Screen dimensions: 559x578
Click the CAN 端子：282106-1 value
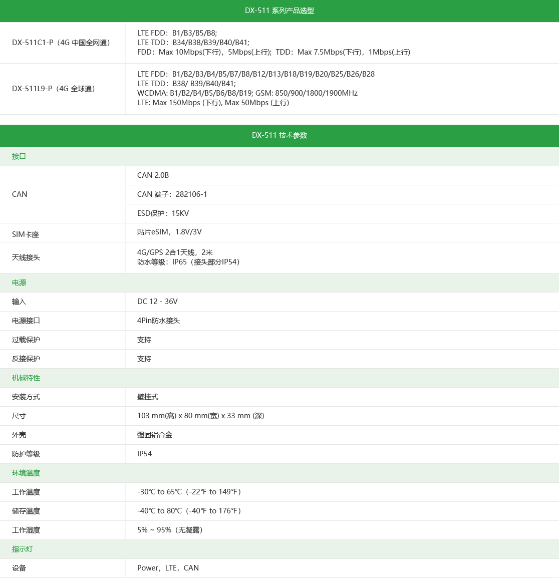coord(172,194)
